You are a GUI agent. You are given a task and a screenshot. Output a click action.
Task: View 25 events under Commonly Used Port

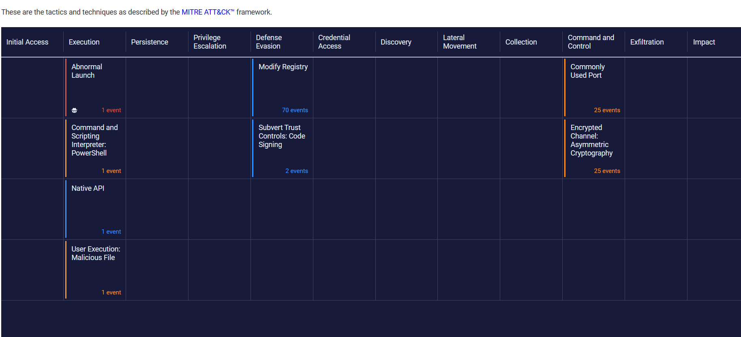607,110
